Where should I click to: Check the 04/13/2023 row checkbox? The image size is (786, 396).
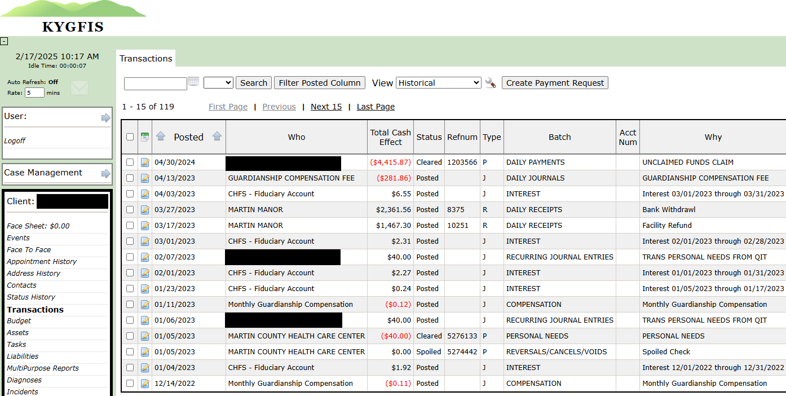[x=130, y=178]
